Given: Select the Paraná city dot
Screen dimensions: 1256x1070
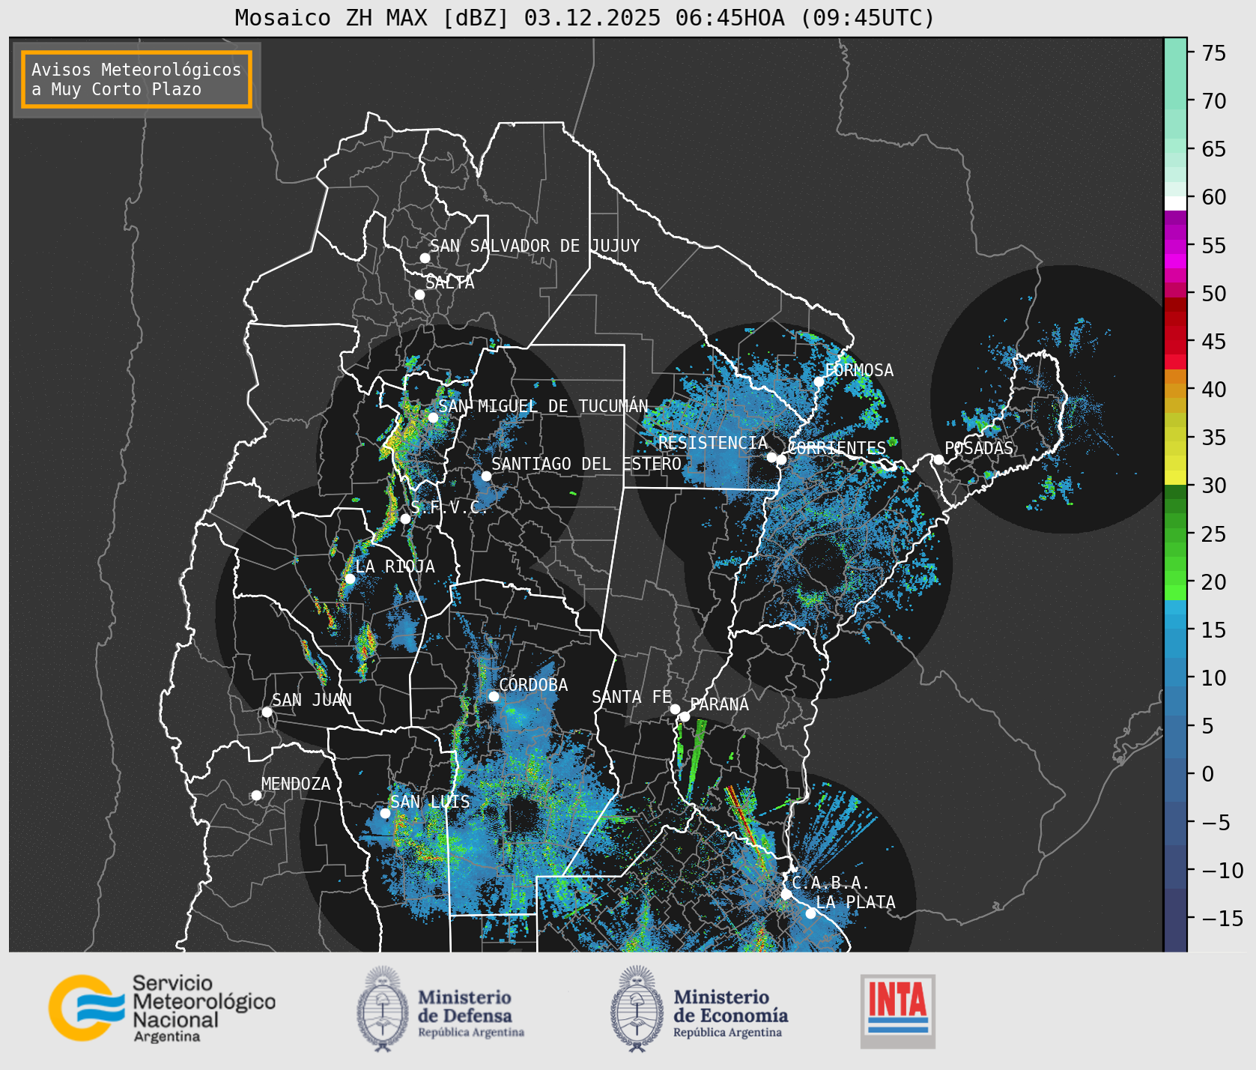Looking at the screenshot, I should [x=685, y=716].
